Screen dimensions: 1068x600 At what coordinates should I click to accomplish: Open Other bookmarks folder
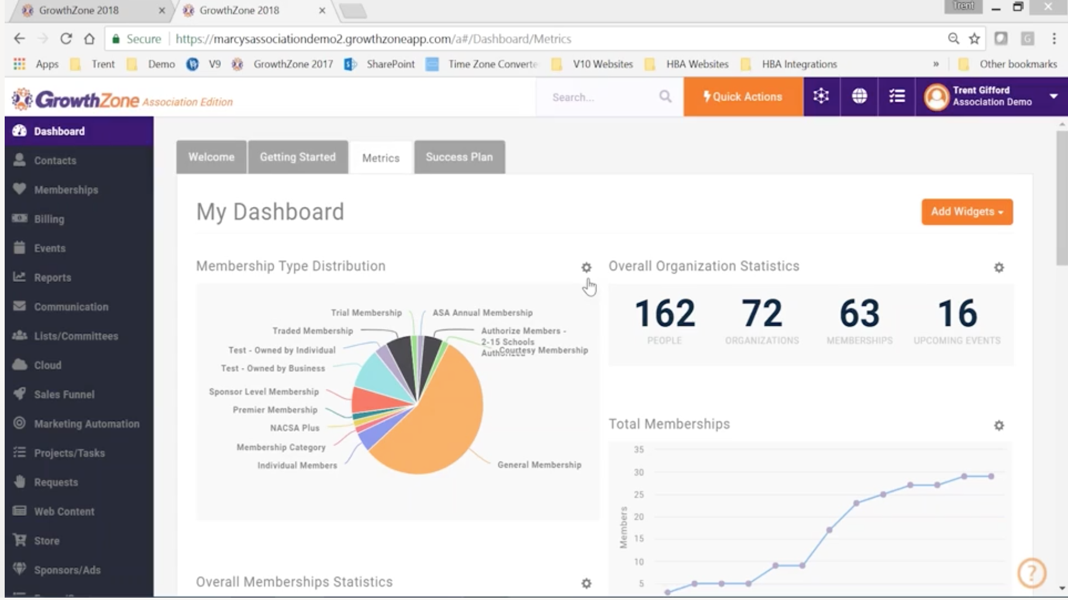pyautogui.click(x=1008, y=64)
